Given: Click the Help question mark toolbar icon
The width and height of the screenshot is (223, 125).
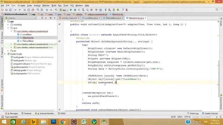Looking at the screenshot, I should coord(123,10).
